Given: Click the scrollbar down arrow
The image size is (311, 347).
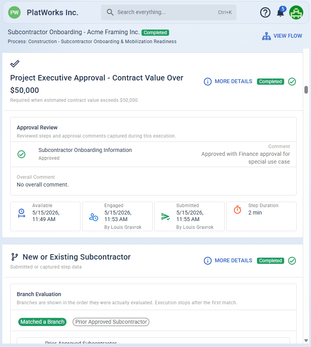Looking at the screenshot, I should (x=306, y=340).
